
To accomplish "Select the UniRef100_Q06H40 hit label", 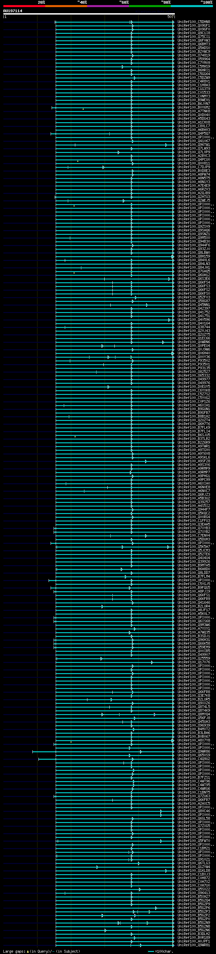I will point(193,353).
